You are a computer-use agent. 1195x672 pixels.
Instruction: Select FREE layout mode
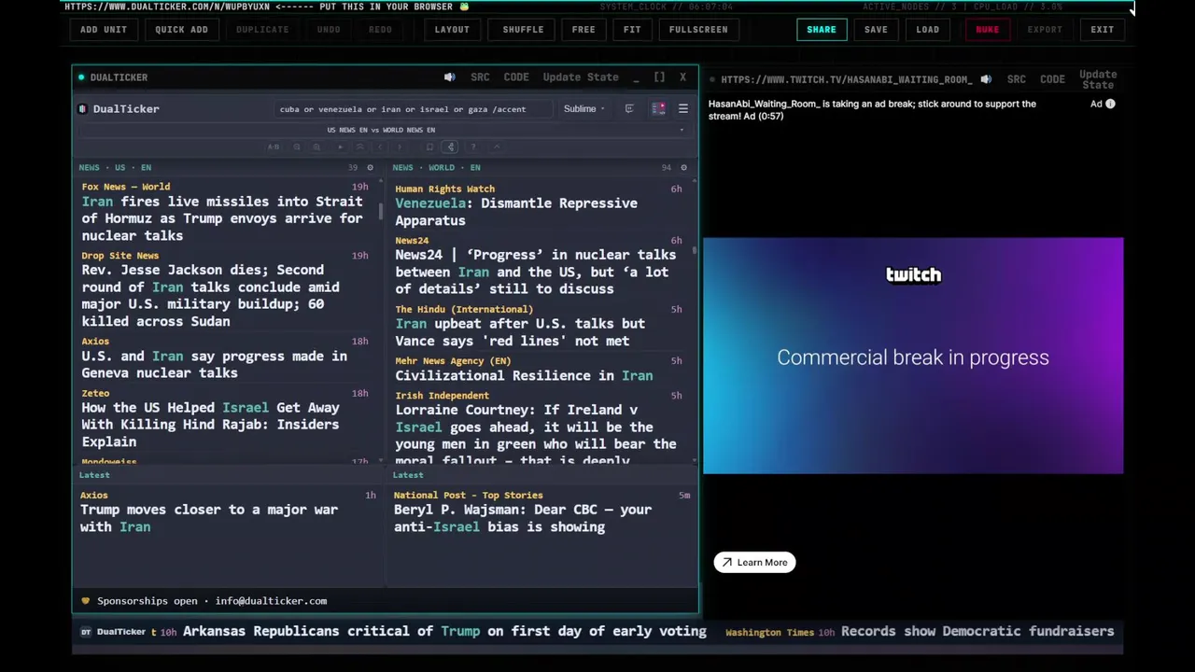point(583,29)
